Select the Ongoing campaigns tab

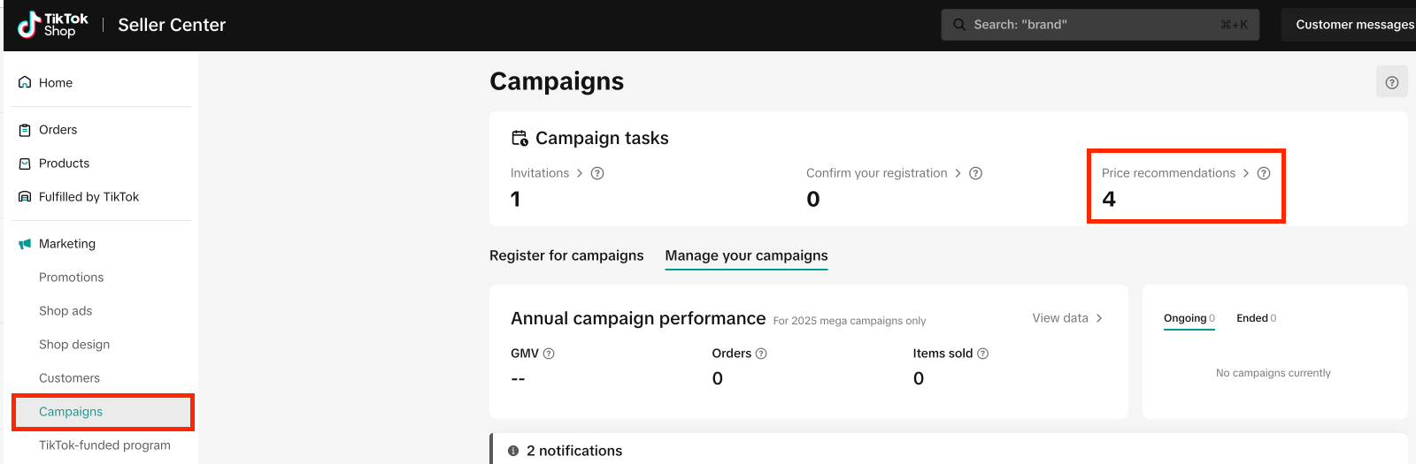(1189, 318)
